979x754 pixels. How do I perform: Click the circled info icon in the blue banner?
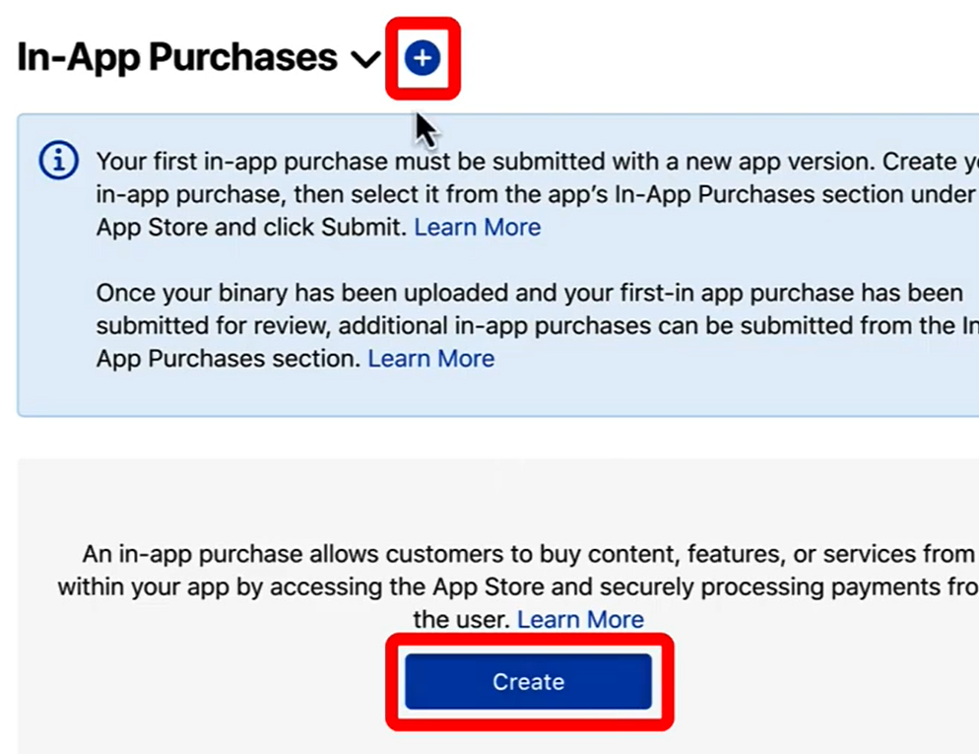pos(59,161)
